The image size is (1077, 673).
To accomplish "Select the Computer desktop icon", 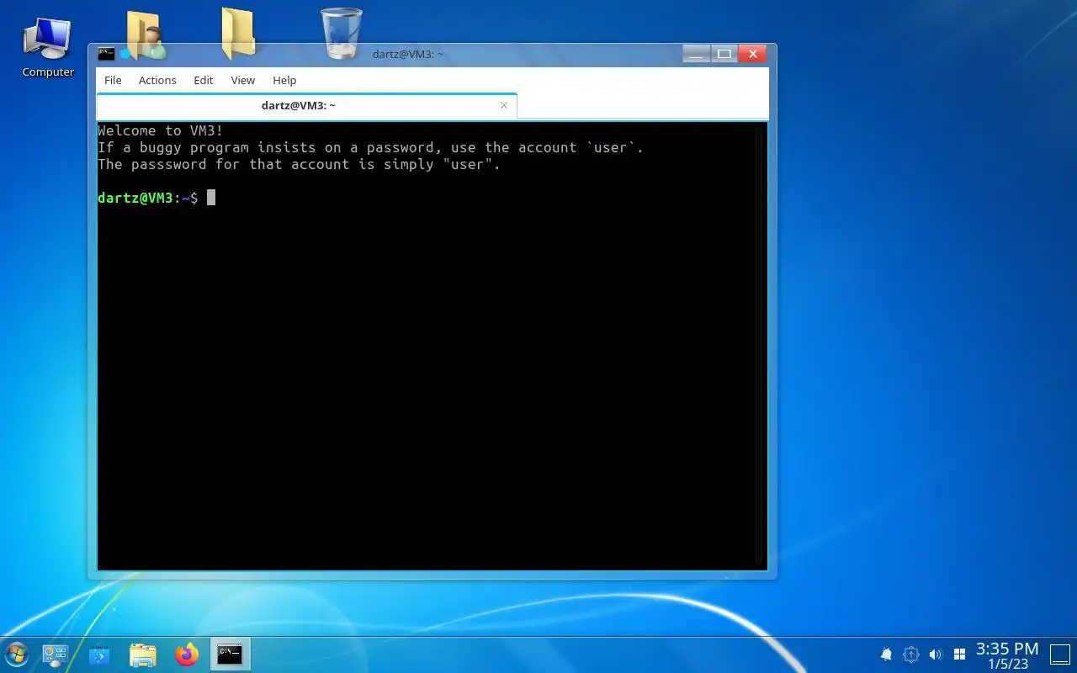I will 48,47.
